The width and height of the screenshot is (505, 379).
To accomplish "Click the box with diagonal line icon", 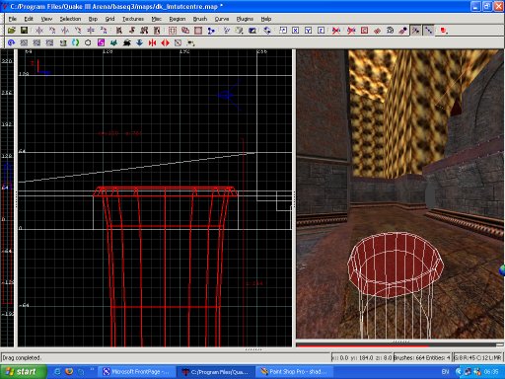I will [178, 42].
